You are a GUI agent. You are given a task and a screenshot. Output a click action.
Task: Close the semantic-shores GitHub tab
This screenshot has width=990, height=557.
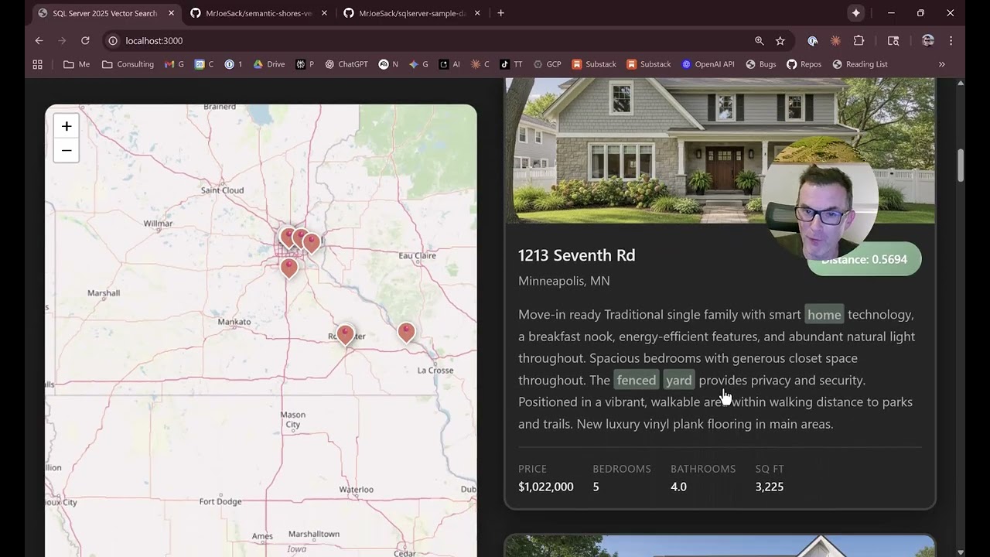(324, 13)
